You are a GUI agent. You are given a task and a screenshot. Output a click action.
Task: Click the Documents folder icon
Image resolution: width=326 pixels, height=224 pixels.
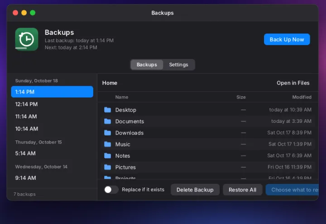(107, 121)
